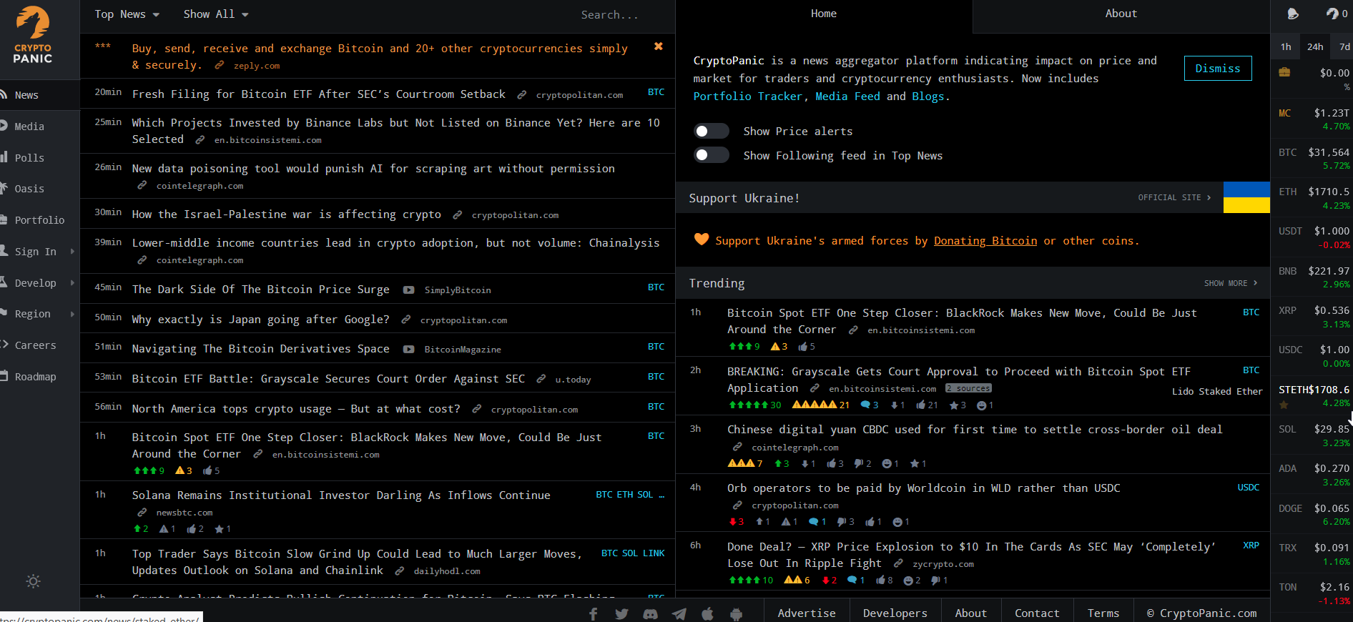The width and height of the screenshot is (1353, 622).
Task: Enable Show Price alerts toggle
Action: [711, 131]
